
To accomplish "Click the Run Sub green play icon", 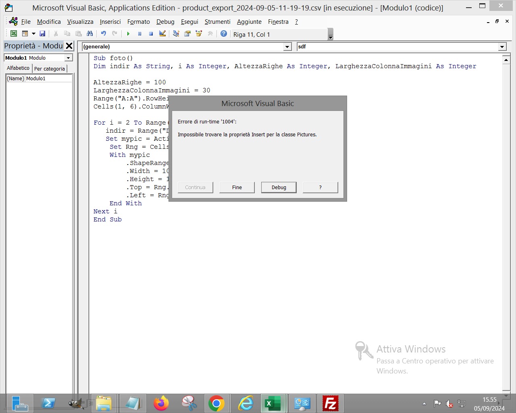I will click(128, 34).
